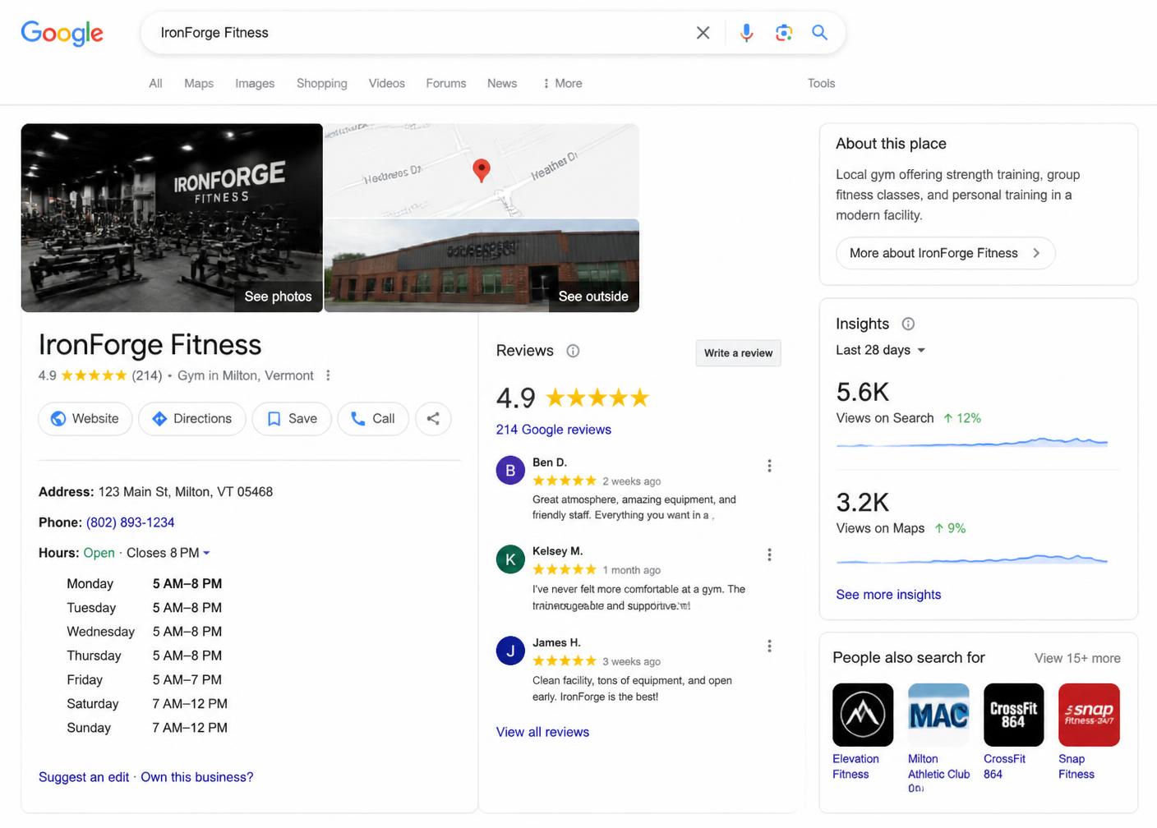This screenshot has width=1157, height=828.
Task: Open more options next to Gym in Milton, Vermont
Action: (x=328, y=375)
